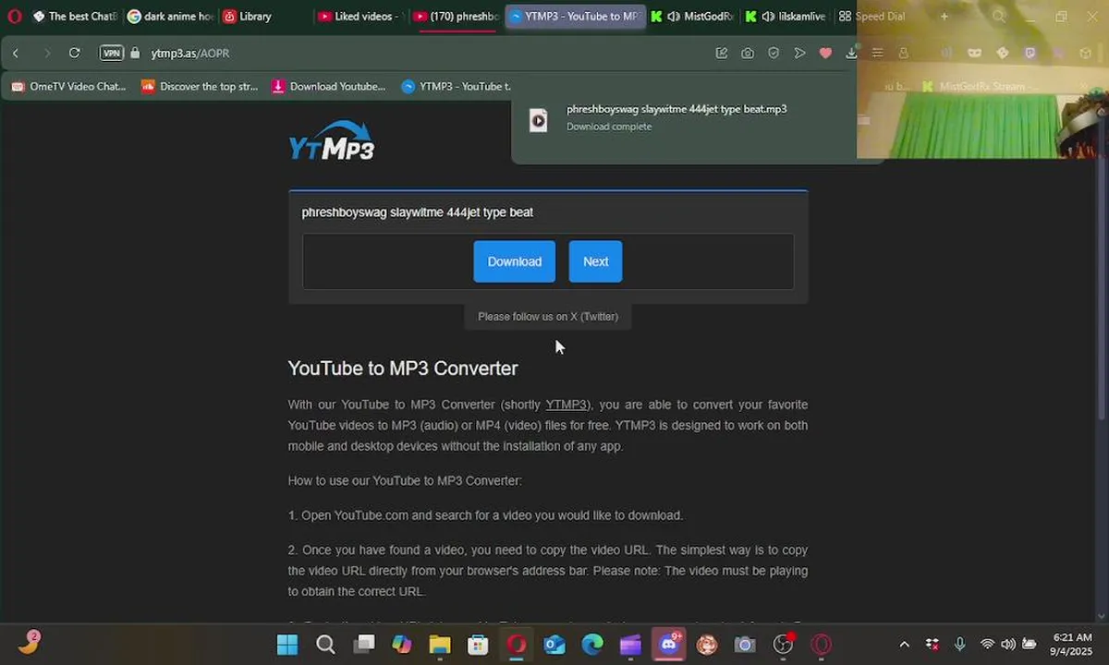Launch Copilot from the taskbar

(402, 645)
